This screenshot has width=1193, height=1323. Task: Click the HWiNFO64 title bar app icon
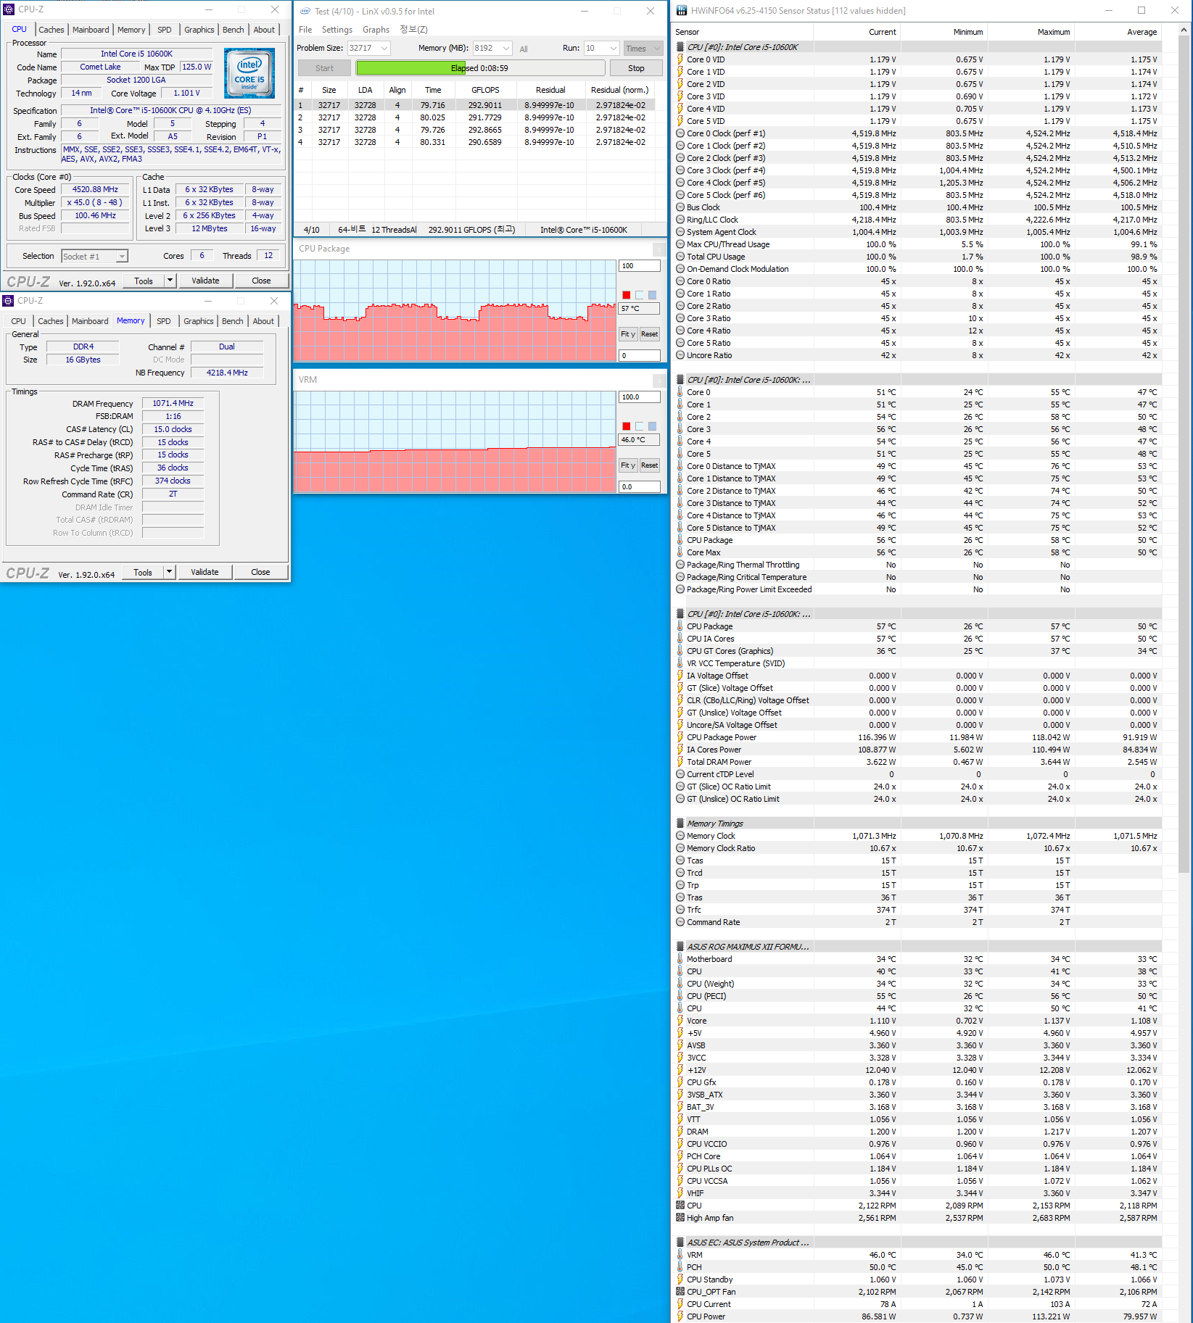tap(681, 11)
